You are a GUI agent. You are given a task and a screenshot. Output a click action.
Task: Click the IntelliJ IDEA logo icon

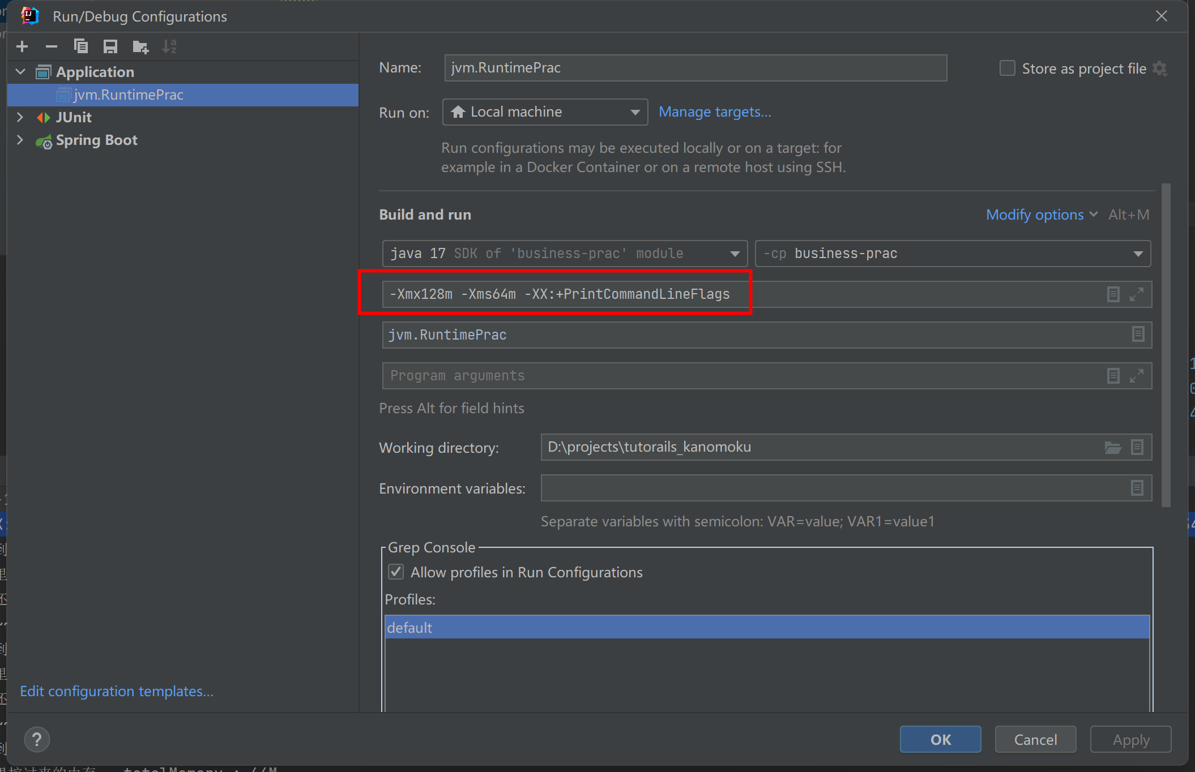pyautogui.click(x=29, y=16)
